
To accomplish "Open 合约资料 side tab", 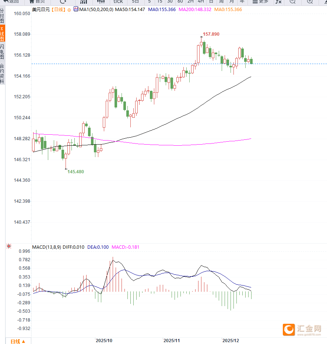I will tap(2, 74).
